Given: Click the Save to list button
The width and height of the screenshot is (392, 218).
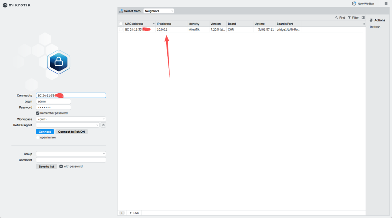Looking at the screenshot, I should coord(46,166).
